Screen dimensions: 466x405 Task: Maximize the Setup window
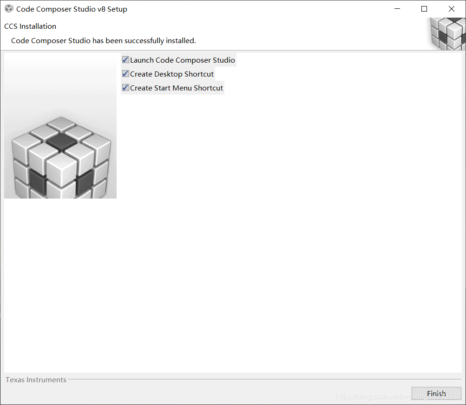(x=424, y=9)
